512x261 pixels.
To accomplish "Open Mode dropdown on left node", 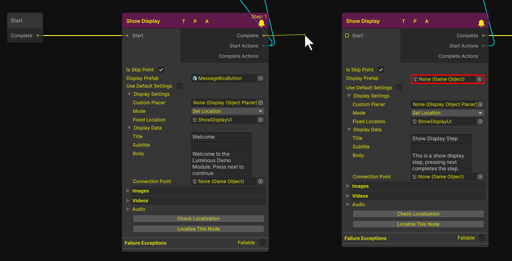I will pos(228,111).
